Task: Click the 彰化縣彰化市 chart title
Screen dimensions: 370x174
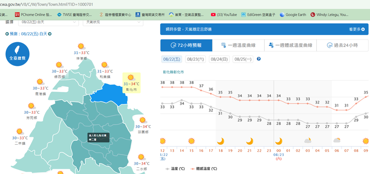Action: 174,72
